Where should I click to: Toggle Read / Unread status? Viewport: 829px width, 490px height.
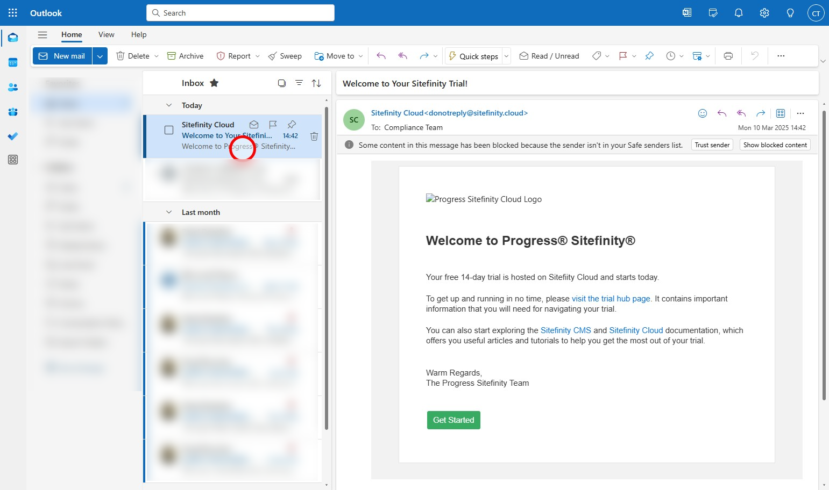pyautogui.click(x=549, y=56)
